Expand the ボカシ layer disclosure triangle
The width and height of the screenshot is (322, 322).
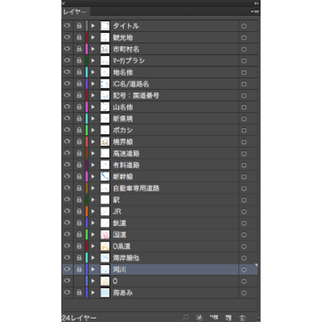click(93, 130)
